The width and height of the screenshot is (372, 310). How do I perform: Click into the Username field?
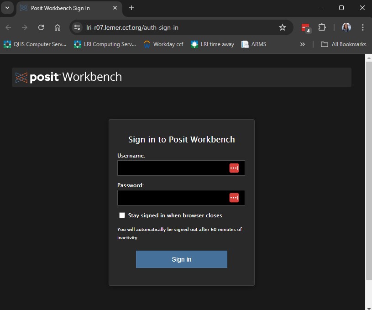click(x=181, y=168)
